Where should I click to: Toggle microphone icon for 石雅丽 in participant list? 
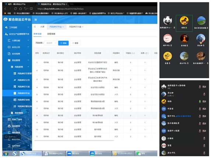click(x=204, y=138)
